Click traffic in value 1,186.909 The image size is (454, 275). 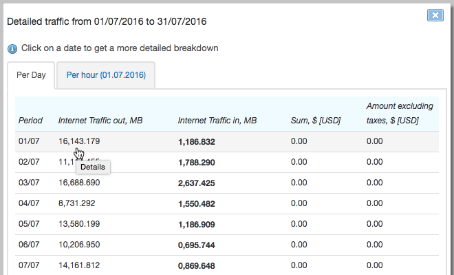[x=197, y=225]
